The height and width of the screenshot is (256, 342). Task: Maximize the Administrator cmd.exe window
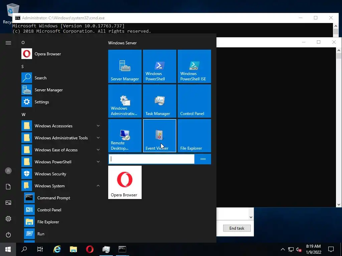(x=316, y=18)
